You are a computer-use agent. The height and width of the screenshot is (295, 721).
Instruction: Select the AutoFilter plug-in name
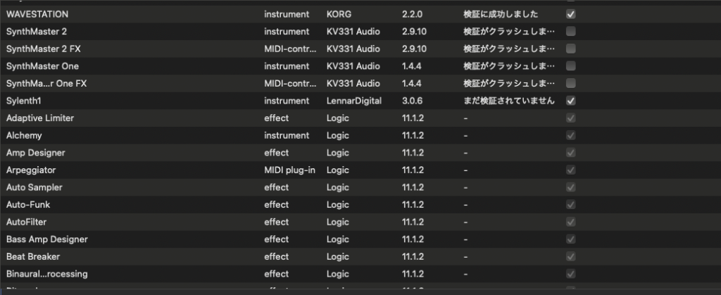pyautogui.click(x=27, y=222)
